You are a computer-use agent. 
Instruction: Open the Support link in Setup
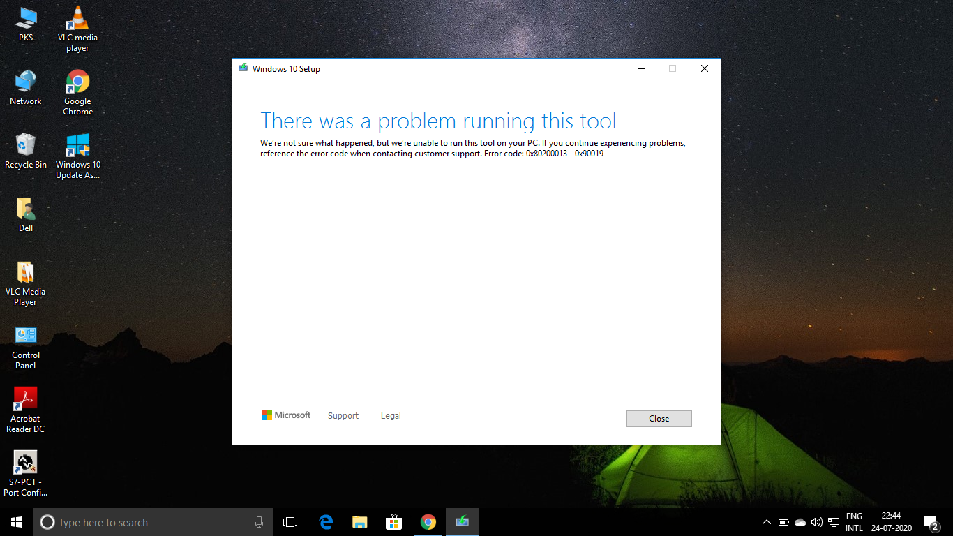coord(343,416)
